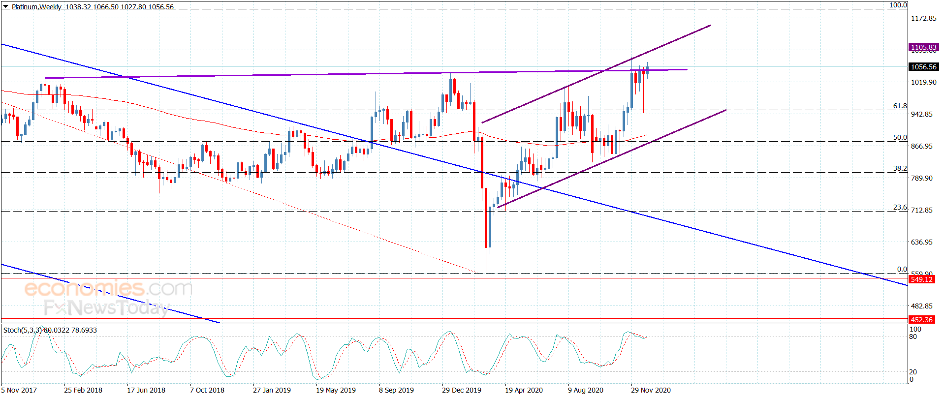The image size is (943, 397).
Task: Open the economies.com watermark link
Action: click(x=108, y=288)
